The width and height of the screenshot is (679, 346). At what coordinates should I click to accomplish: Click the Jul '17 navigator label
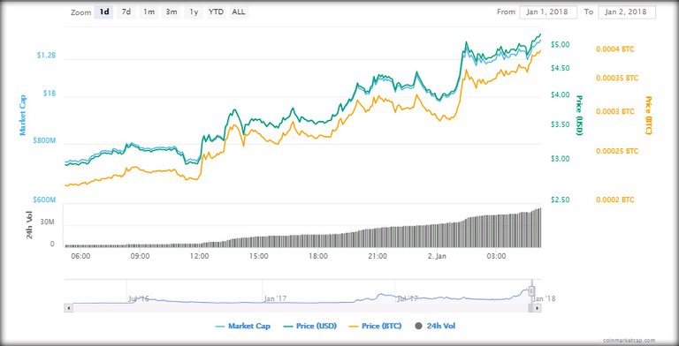(x=408, y=298)
